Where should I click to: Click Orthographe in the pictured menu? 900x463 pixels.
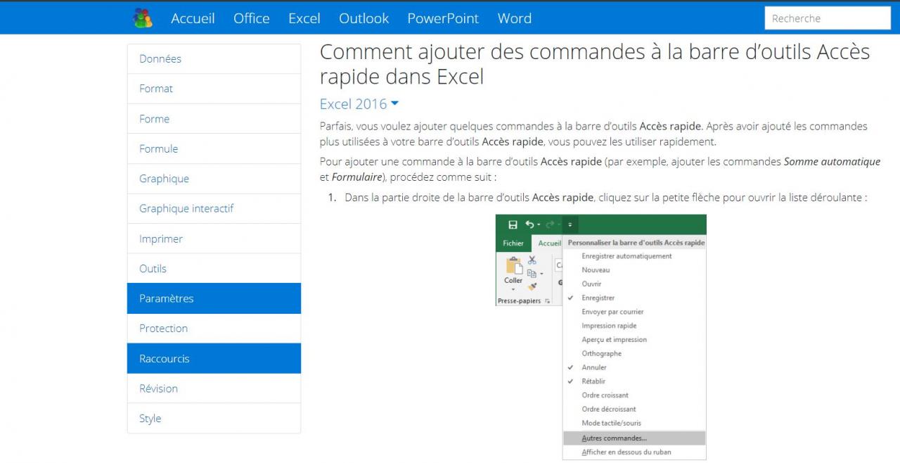(x=601, y=353)
